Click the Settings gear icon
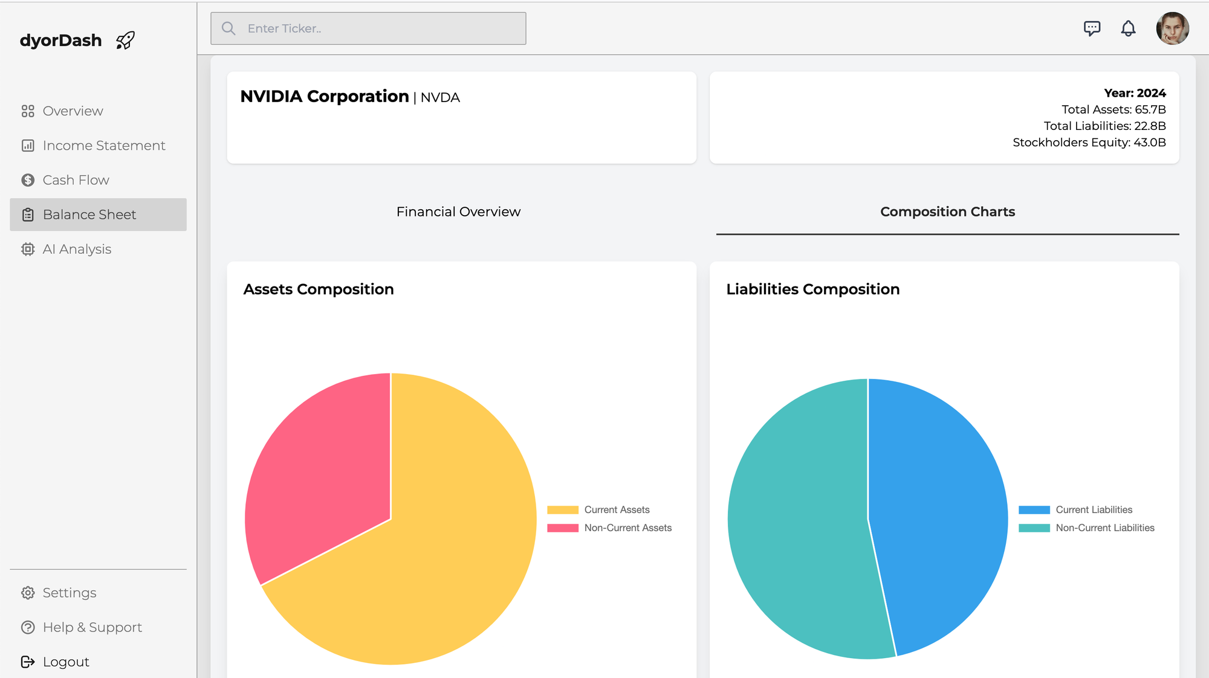The width and height of the screenshot is (1209, 678). 28,593
